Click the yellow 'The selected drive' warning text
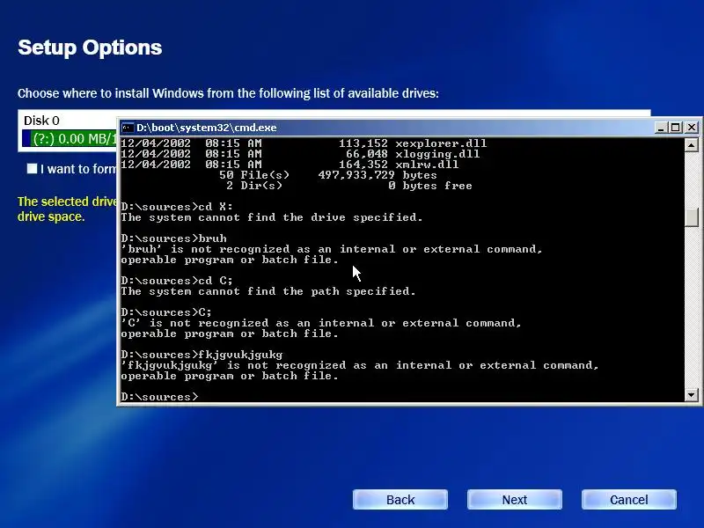 68,209
